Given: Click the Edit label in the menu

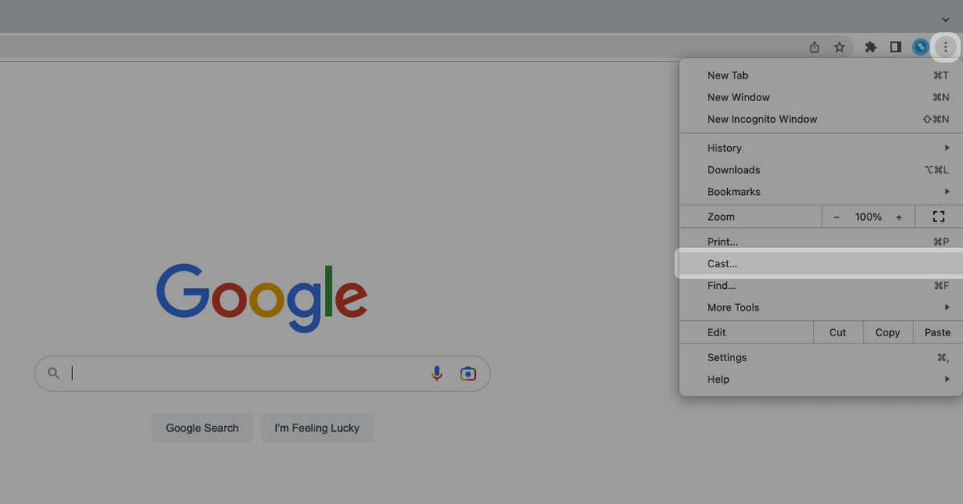Looking at the screenshot, I should [717, 332].
